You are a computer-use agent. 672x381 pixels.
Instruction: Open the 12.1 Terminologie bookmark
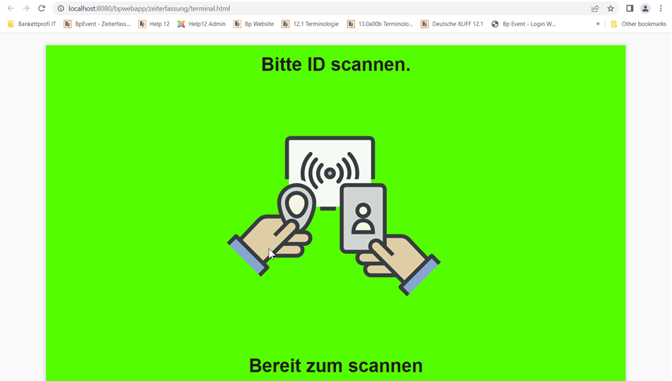click(x=310, y=24)
